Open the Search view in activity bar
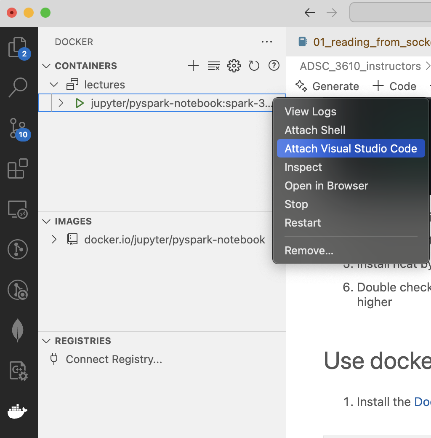The height and width of the screenshot is (438, 431). click(18, 87)
